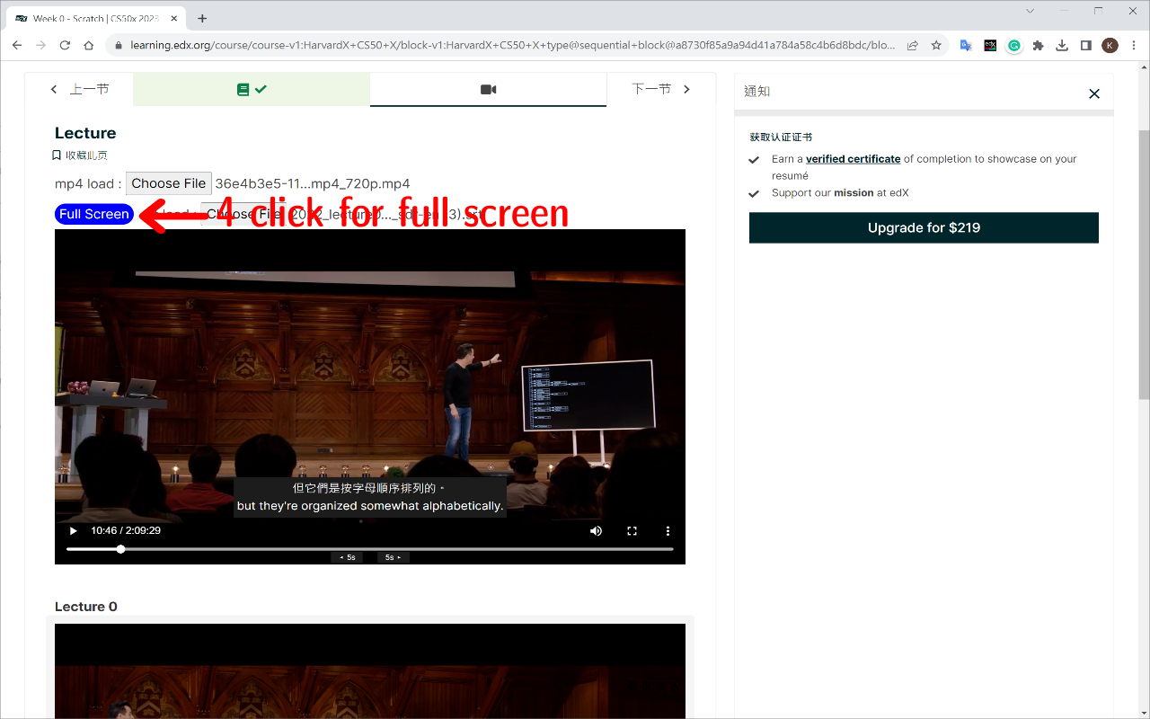Skip forward 5s in the video
1150x719 pixels.
pyautogui.click(x=394, y=557)
